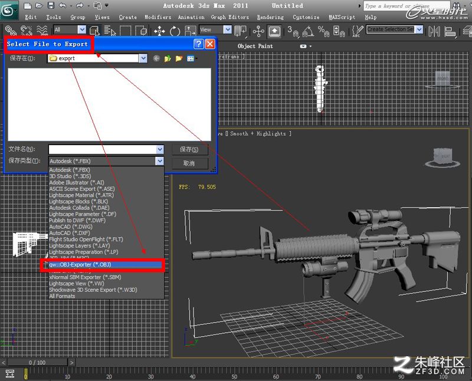Click the Unlink Selection icon
472x381 pixels.
click(x=27, y=31)
